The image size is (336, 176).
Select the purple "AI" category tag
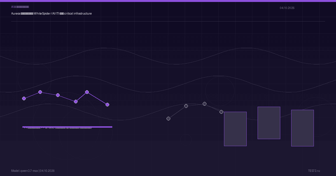(x=20, y=7)
